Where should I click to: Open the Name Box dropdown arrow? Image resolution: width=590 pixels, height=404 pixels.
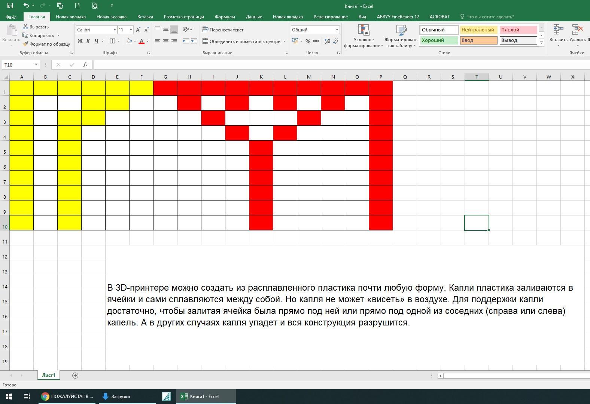[36, 65]
